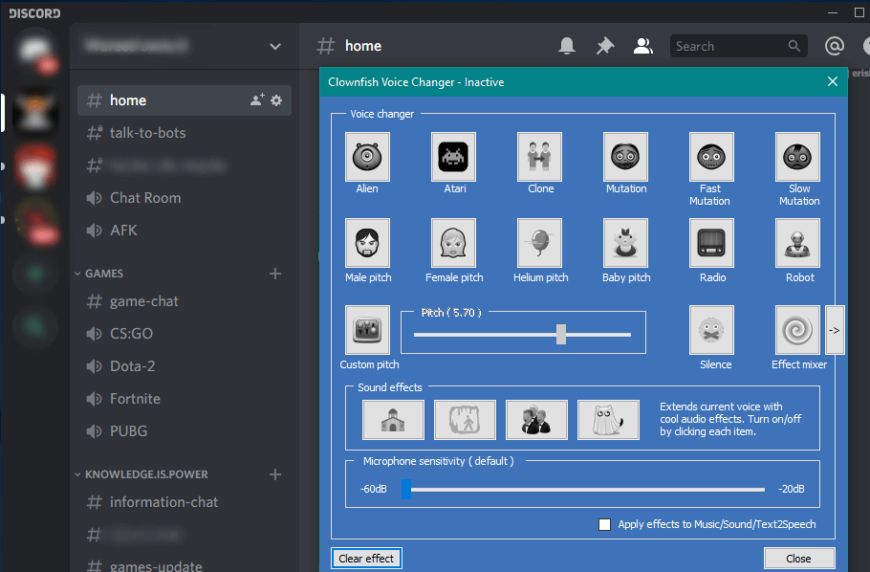
Task: Open the games-update channel
Action: 185,565
